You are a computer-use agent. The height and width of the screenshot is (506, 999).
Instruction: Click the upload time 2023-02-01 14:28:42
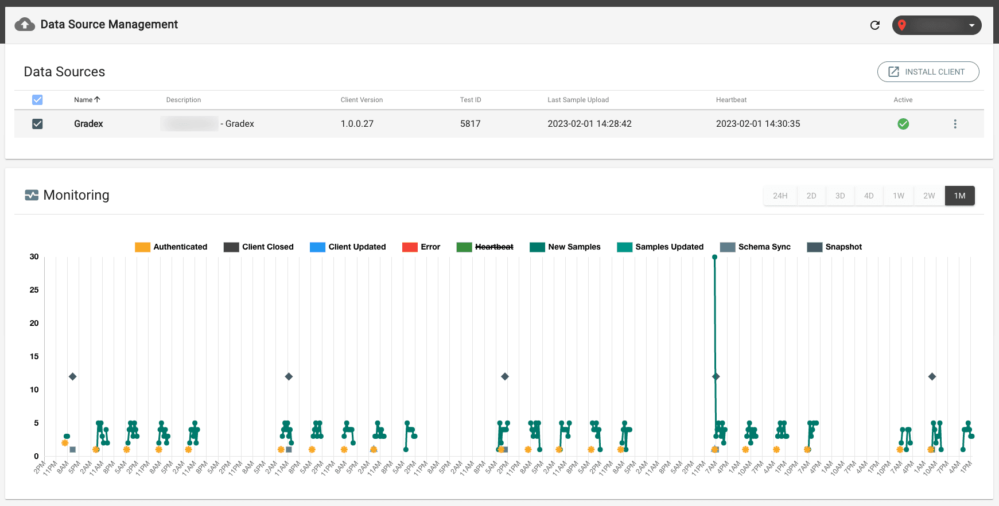pyautogui.click(x=589, y=124)
